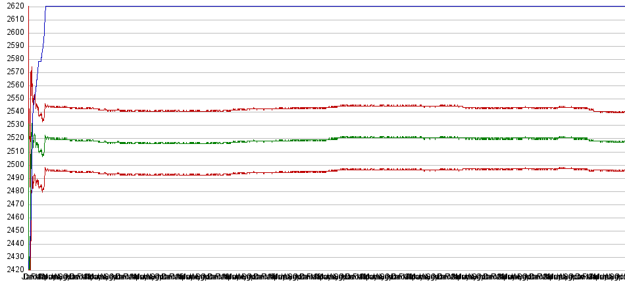Click the green line series in the chart
The image size is (625, 286).
(263, 141)
